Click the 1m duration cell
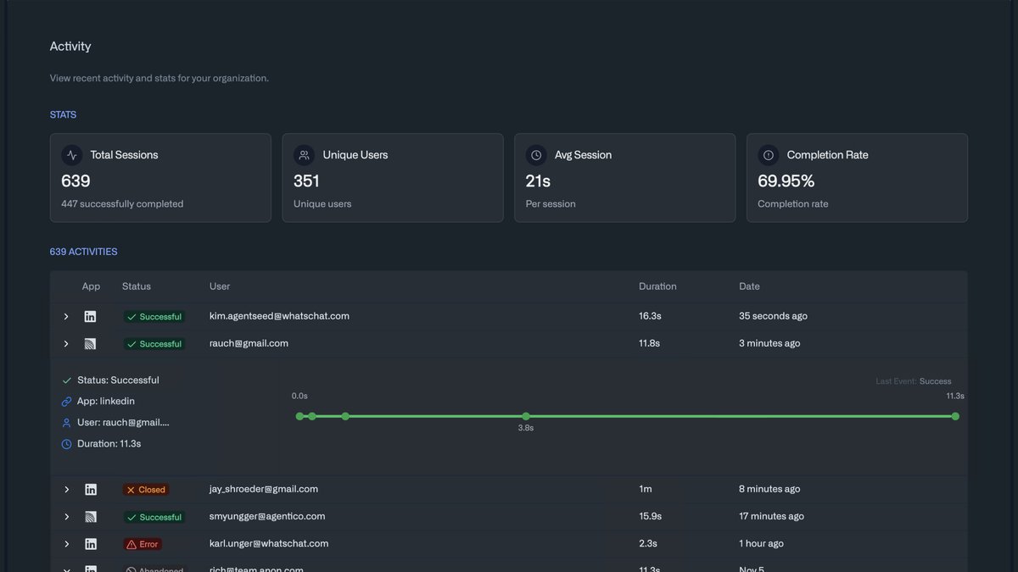Screen dimensions: 1018x572 click(646, 489)
